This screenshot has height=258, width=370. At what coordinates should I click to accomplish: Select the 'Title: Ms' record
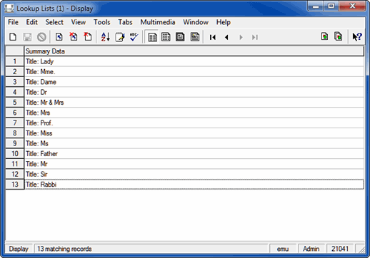[x=194, y=143]
